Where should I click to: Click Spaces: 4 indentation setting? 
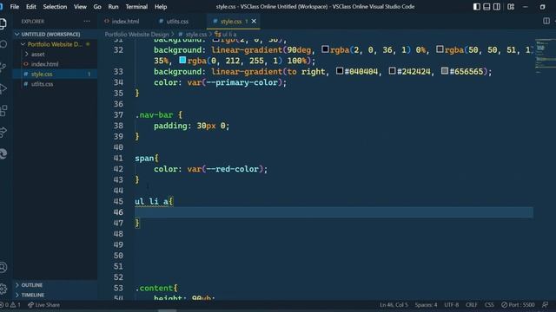(x=426, y=304)
